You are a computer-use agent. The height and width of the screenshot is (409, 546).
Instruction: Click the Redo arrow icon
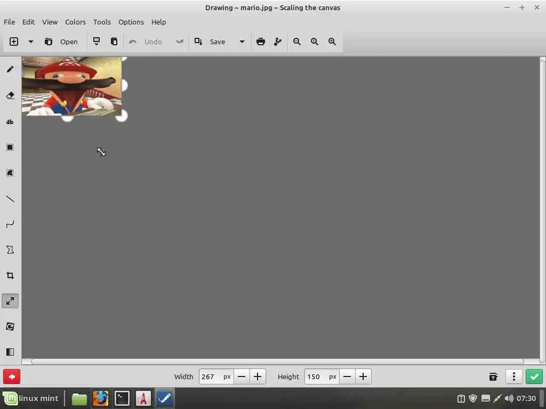[x=180, y=42]
